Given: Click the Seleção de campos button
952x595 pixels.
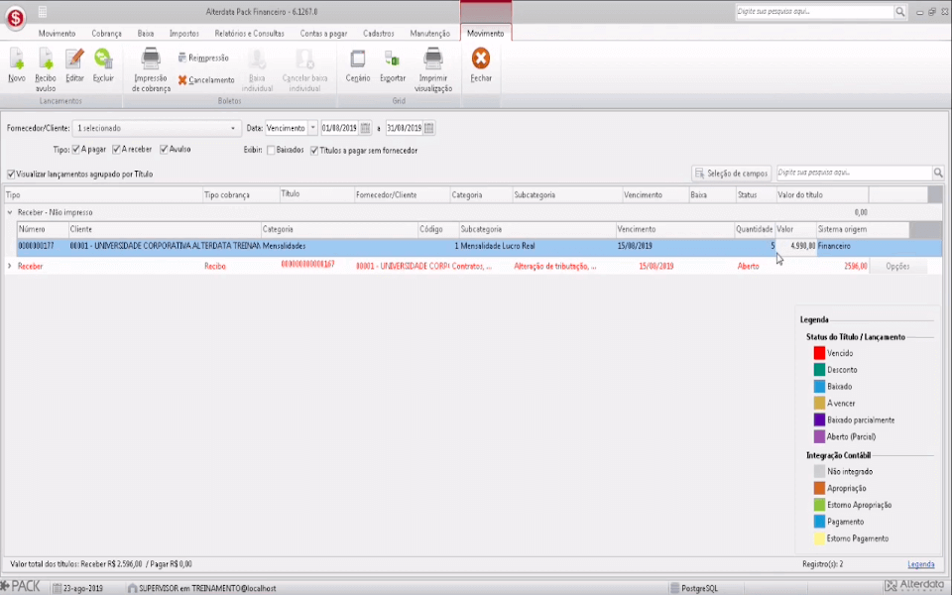Looking at the screenshot, I should pos(732,173).
